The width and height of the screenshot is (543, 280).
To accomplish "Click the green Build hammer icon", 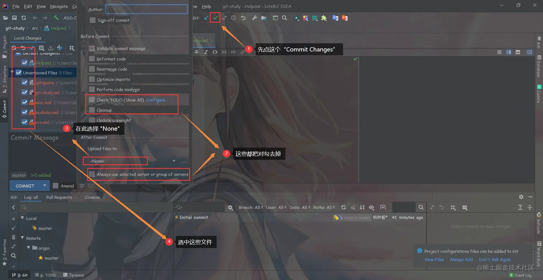I will point(56,18).
